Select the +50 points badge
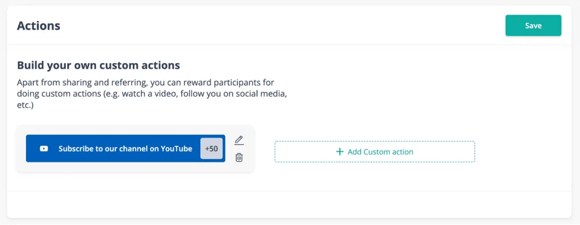Image resolution: width=580 pixels, height=225 pixels. coord(212,149)
